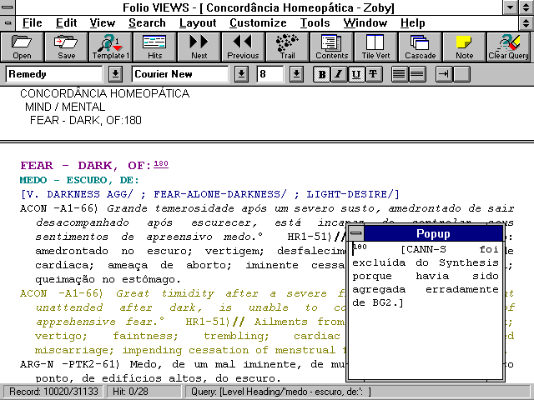Open the Tools menu
The width and height of the screenshot is (534, 400).
coord(315,23)
